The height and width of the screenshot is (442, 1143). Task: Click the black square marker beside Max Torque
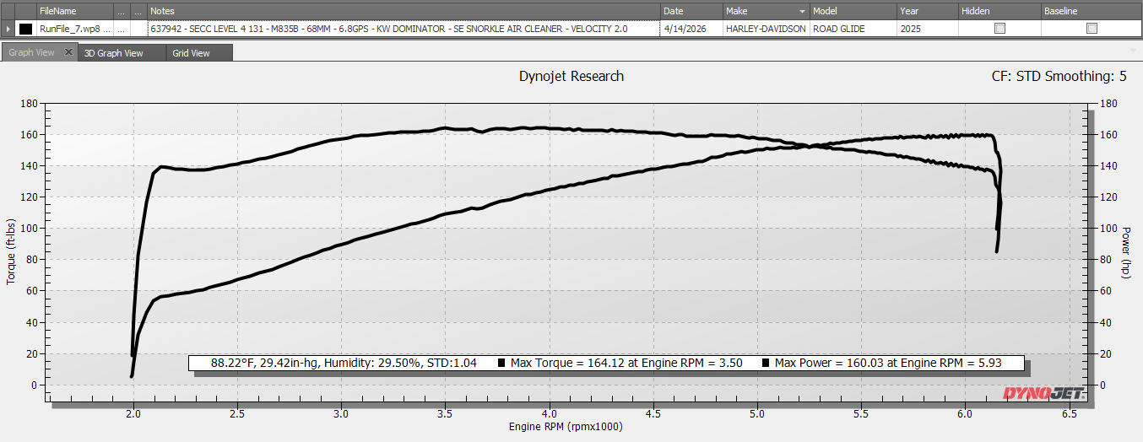(x=501, y=364)
